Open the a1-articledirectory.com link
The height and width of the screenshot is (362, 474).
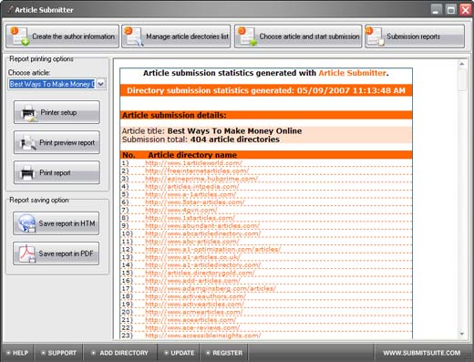203,265
